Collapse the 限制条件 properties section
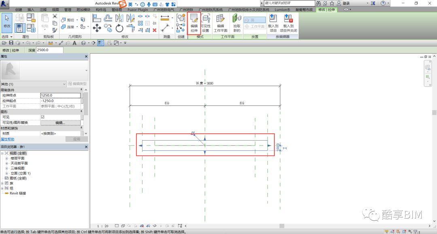 pos(81,90)
